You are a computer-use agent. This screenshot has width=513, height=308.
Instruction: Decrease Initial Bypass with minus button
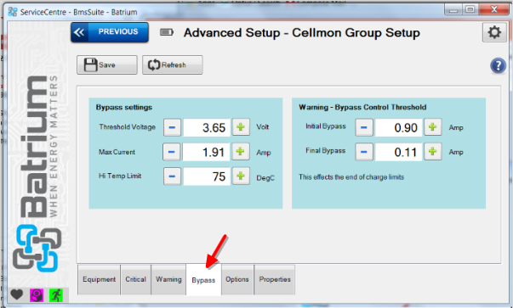[x=364, y=127]
